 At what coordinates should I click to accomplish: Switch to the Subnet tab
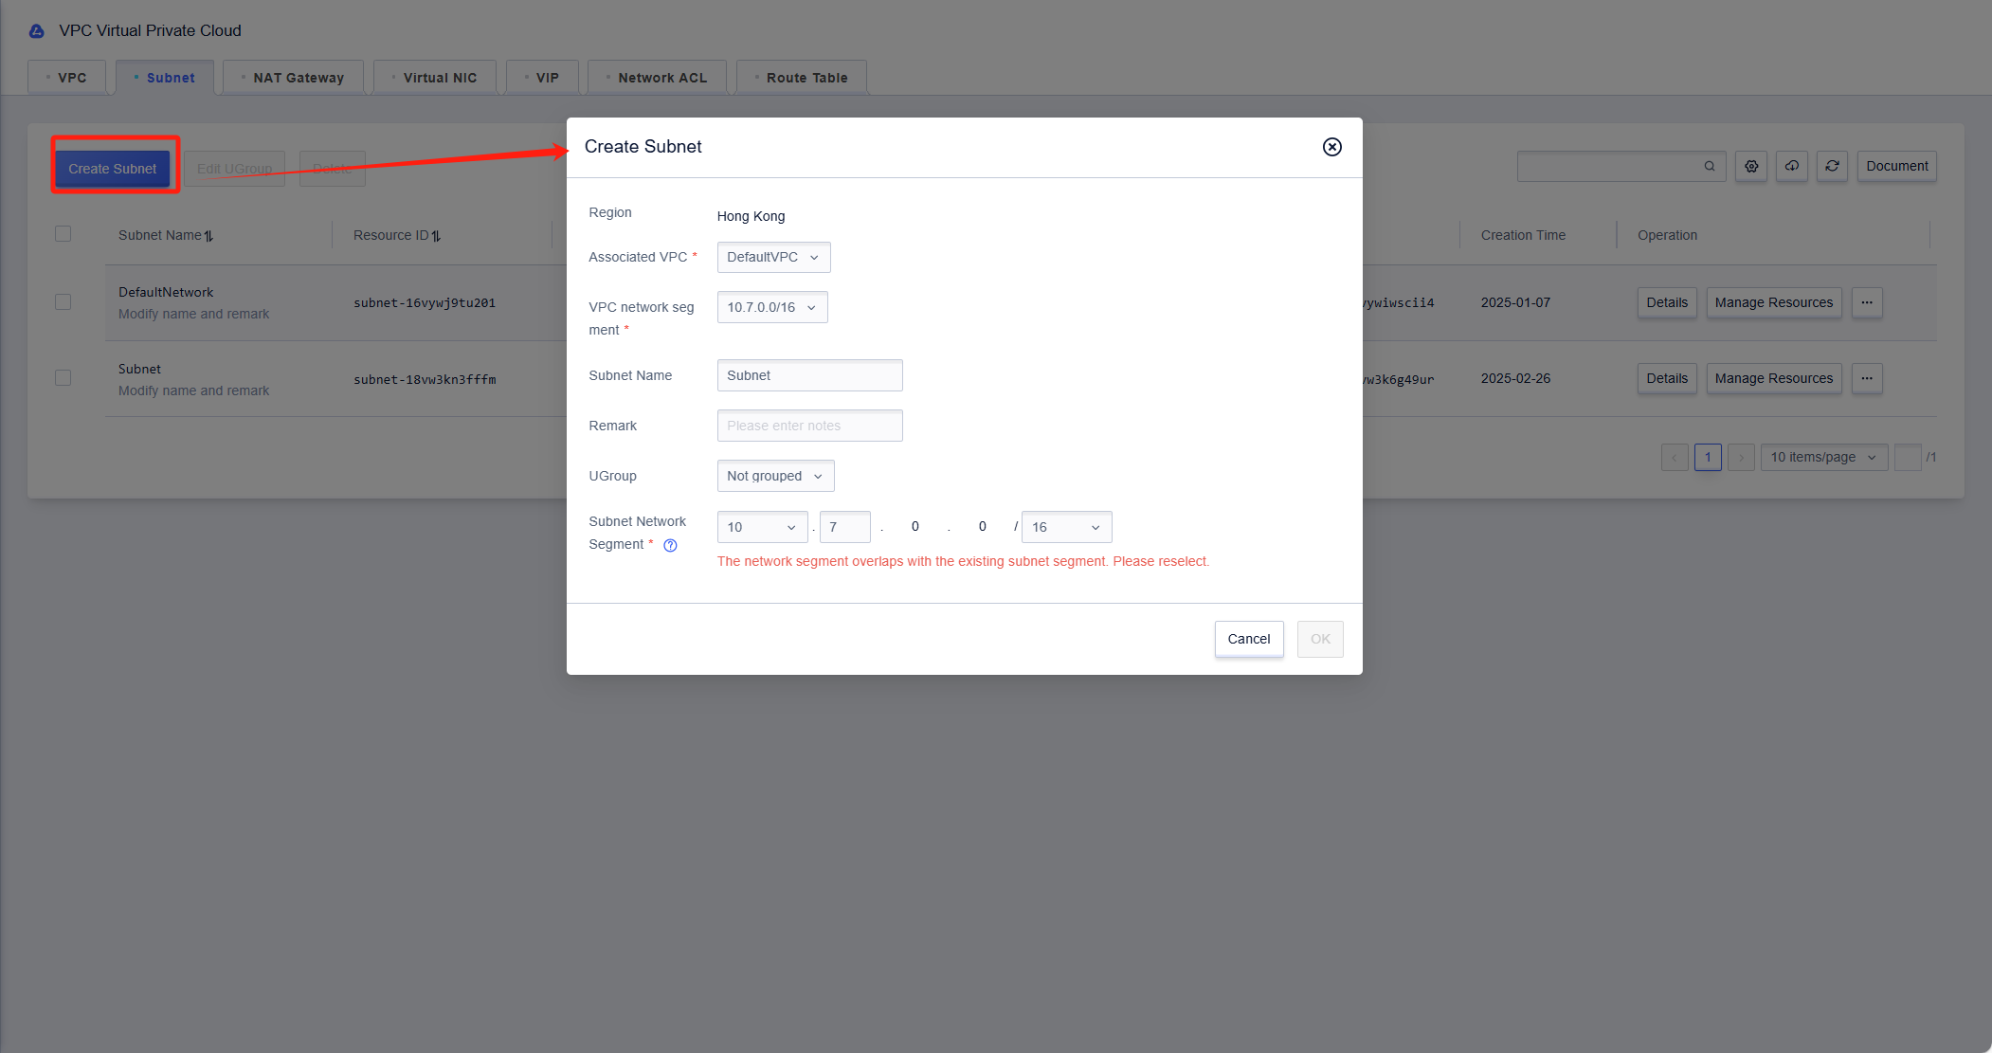165,78
